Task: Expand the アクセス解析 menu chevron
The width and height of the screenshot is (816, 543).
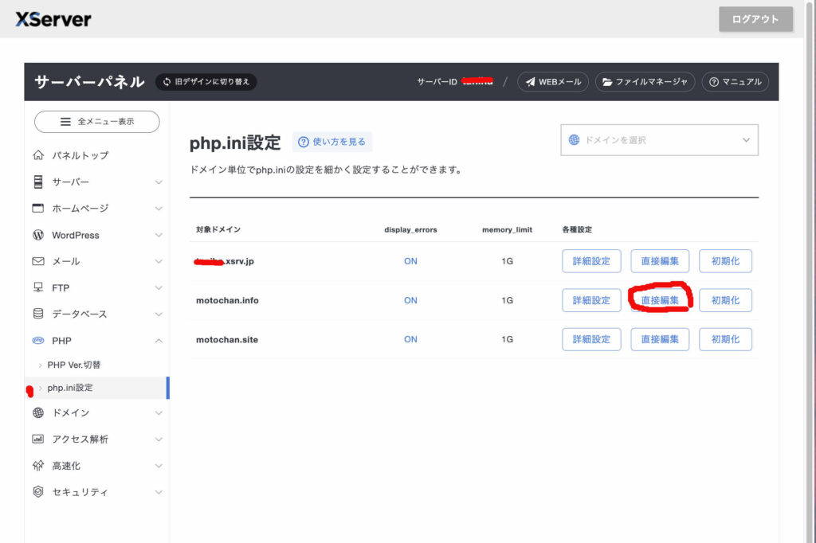Action: 159,439
